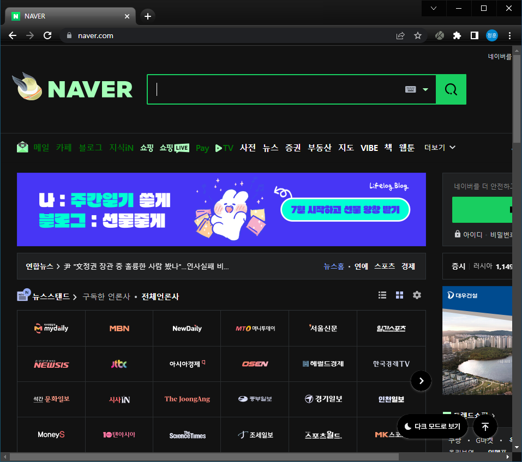
Task: Open mydaily press tile
Action: click(51, 329)
